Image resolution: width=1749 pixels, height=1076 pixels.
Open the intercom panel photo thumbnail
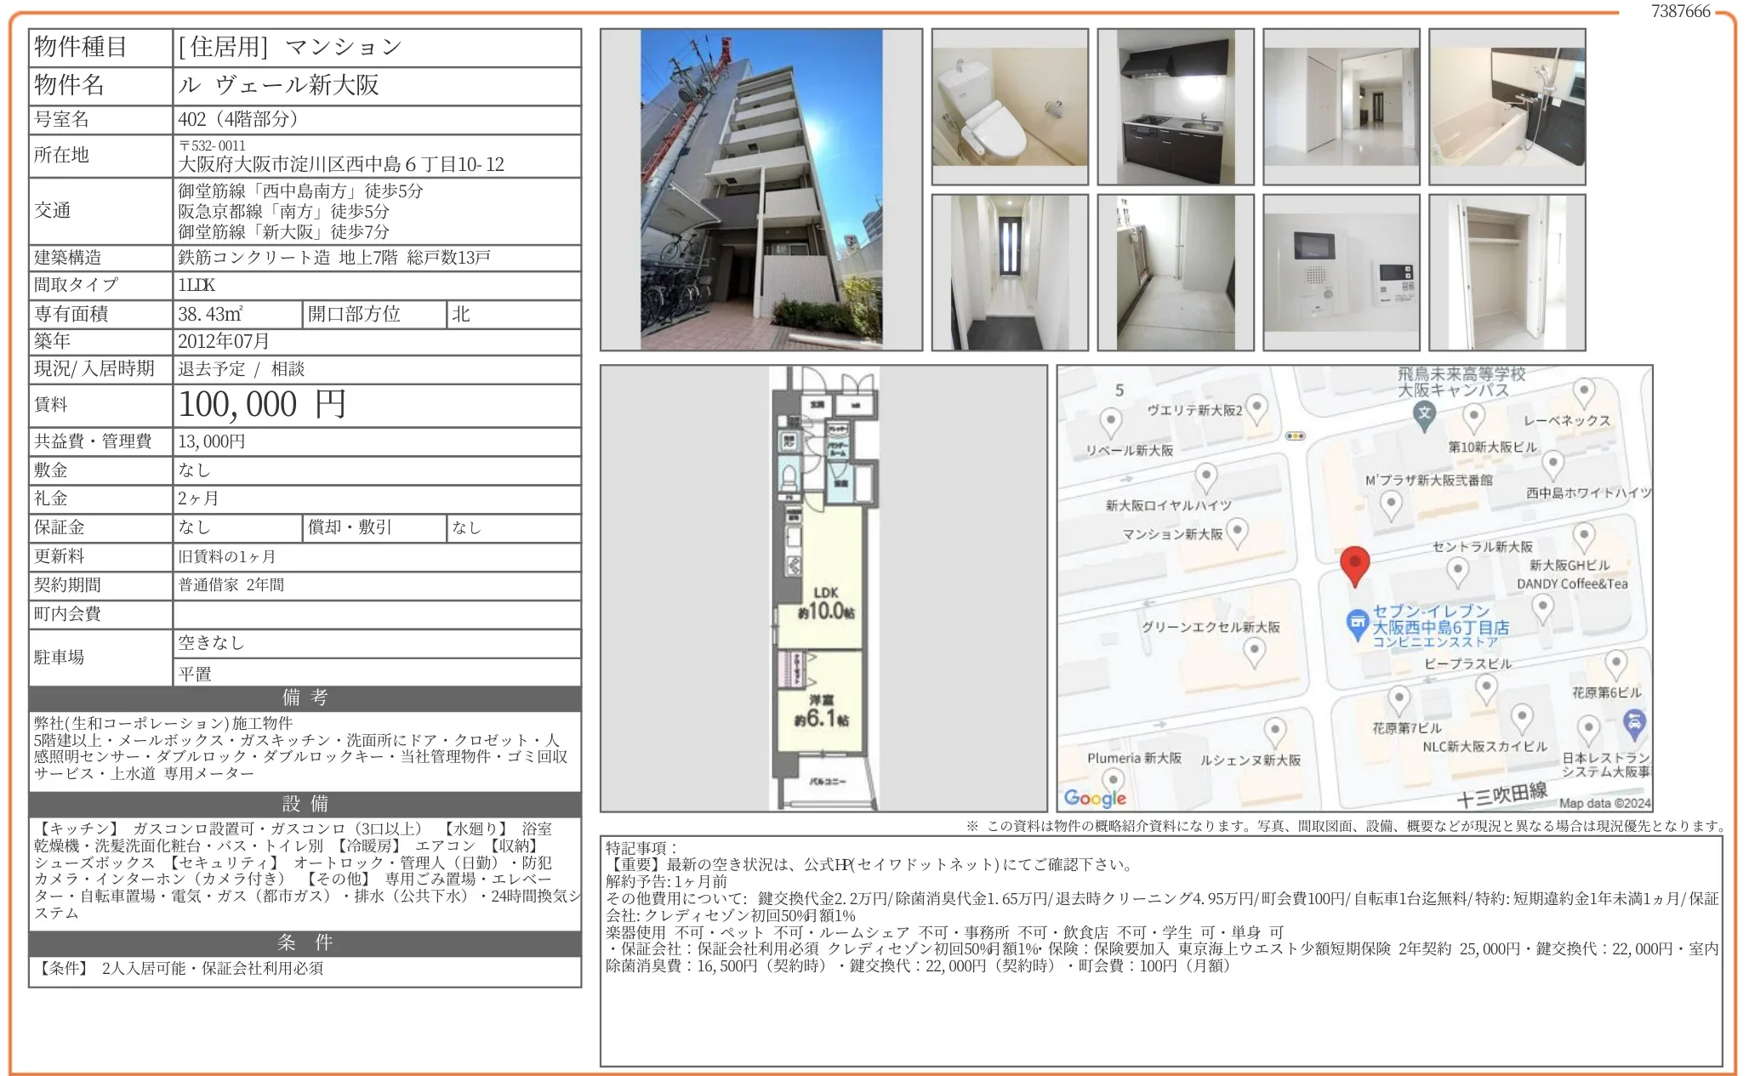coord(1341,273)
